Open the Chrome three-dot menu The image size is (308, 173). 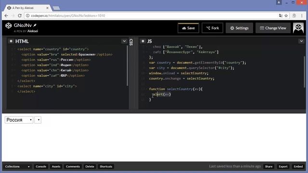pos(302,16)
